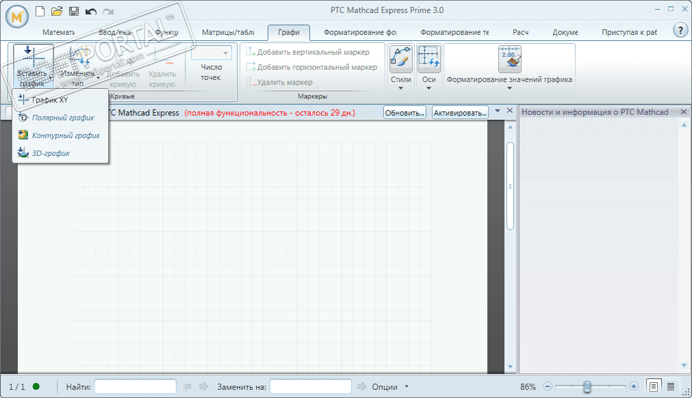The image size is (692, 398).
Task: Close the worksheet notification bar
Action: pos(510,111)
